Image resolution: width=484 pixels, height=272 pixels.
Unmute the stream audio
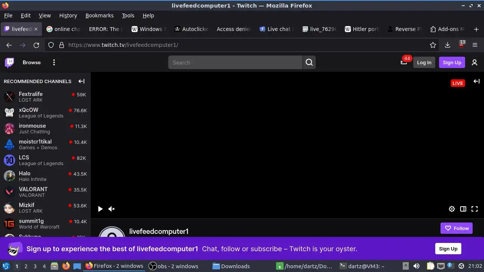pyautogui.click(x=112, y=209)
